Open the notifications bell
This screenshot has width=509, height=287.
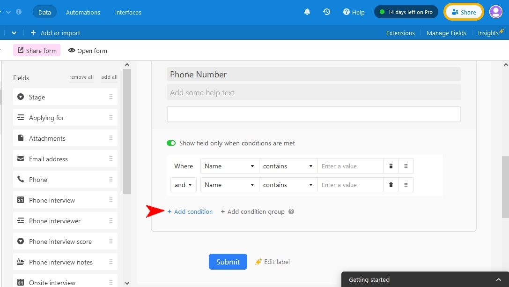(x=307, y=12)
